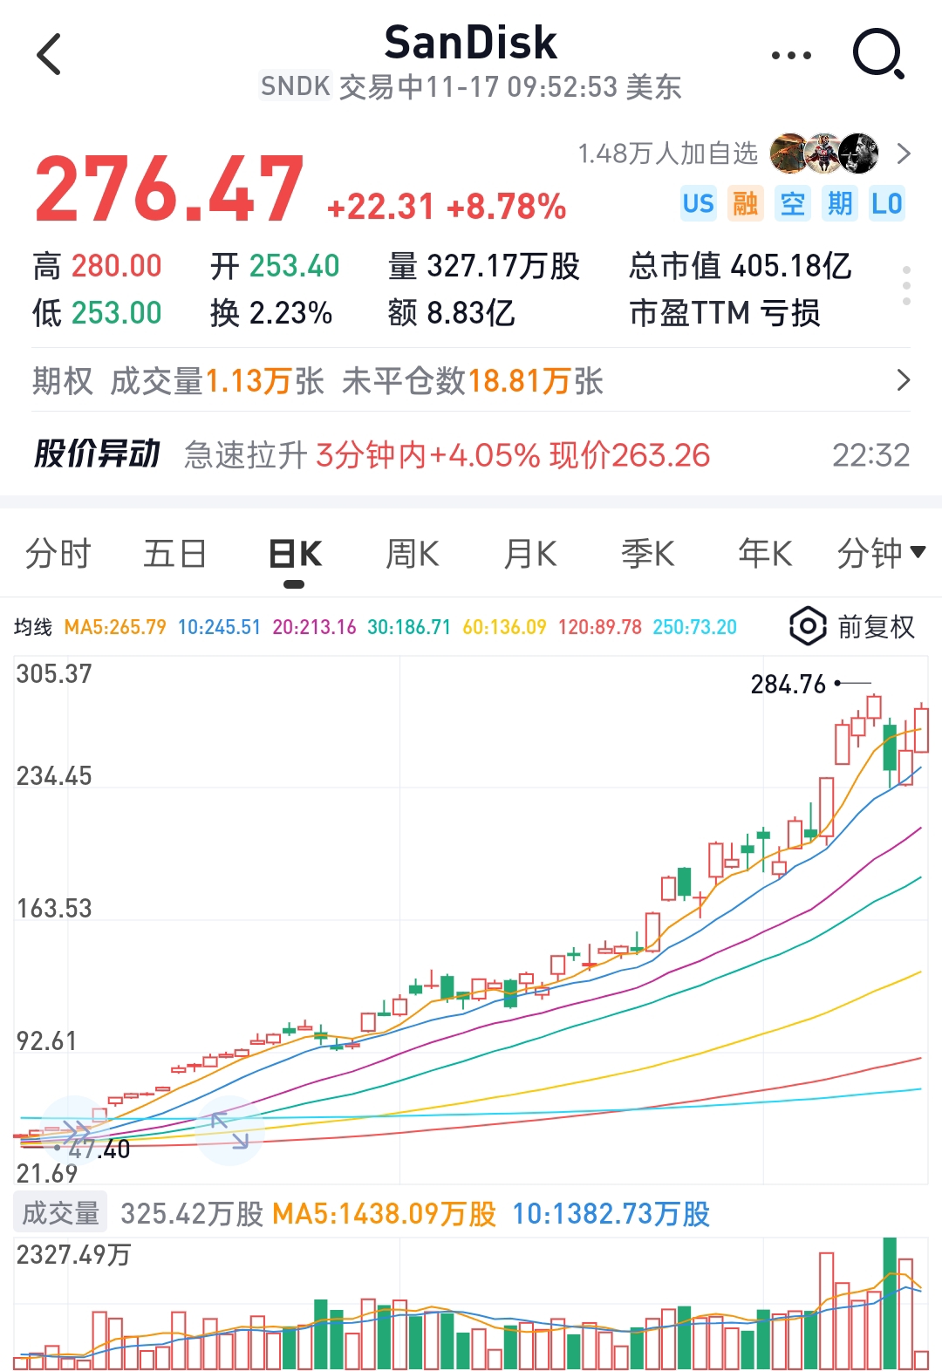Open the three-dot more menu
The image size is (942, 1371).
pyautogui.click(x=791, y=55)
